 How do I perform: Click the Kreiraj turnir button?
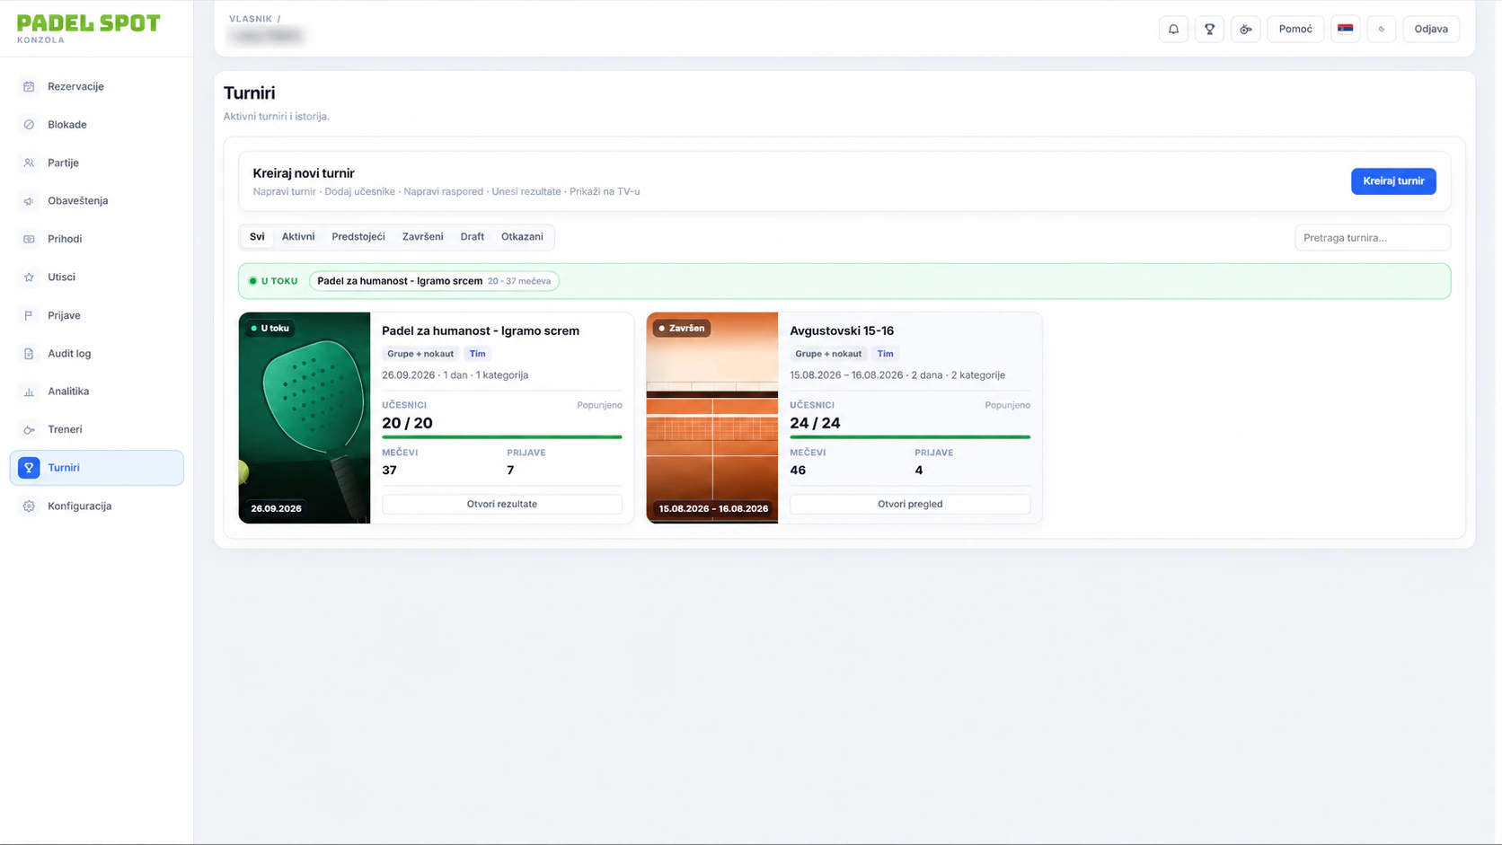coord(1393,181)
